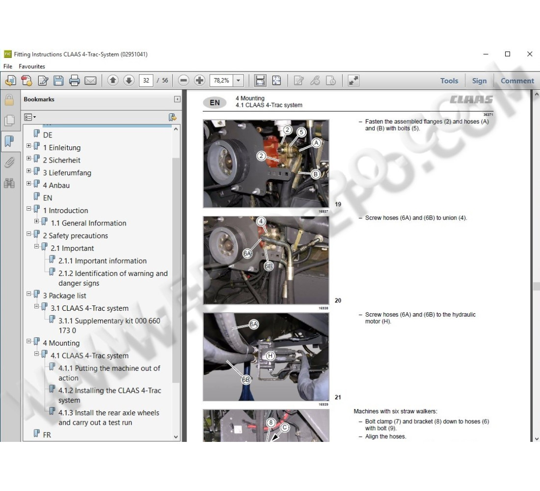540x491 pixels.
Task: Collapse the '4 Mounting' bookmark
Action: click(29, 341)
